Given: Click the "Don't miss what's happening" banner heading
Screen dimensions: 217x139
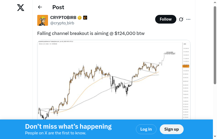Looking at the screenshot, I should click(x=68, y=126).
